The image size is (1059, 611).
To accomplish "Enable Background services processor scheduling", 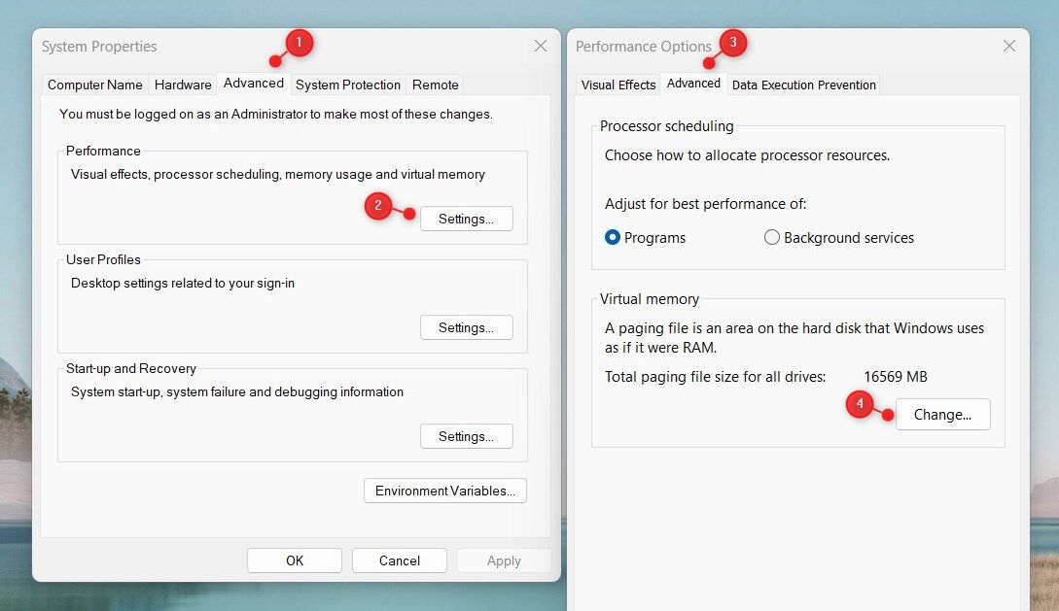I will 771,237.
